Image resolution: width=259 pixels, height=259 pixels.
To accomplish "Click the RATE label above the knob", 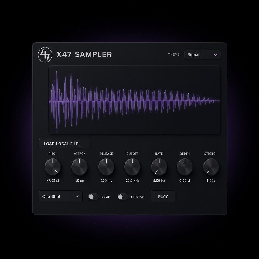I will pos(159,154).
